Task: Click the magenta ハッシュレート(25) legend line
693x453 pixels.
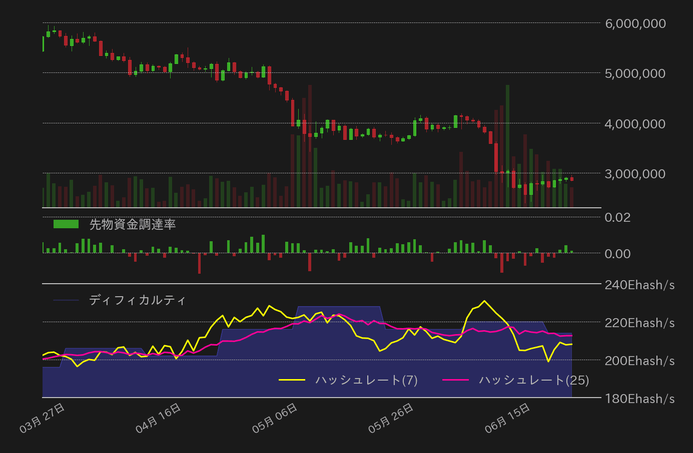Action: (455, 380)
